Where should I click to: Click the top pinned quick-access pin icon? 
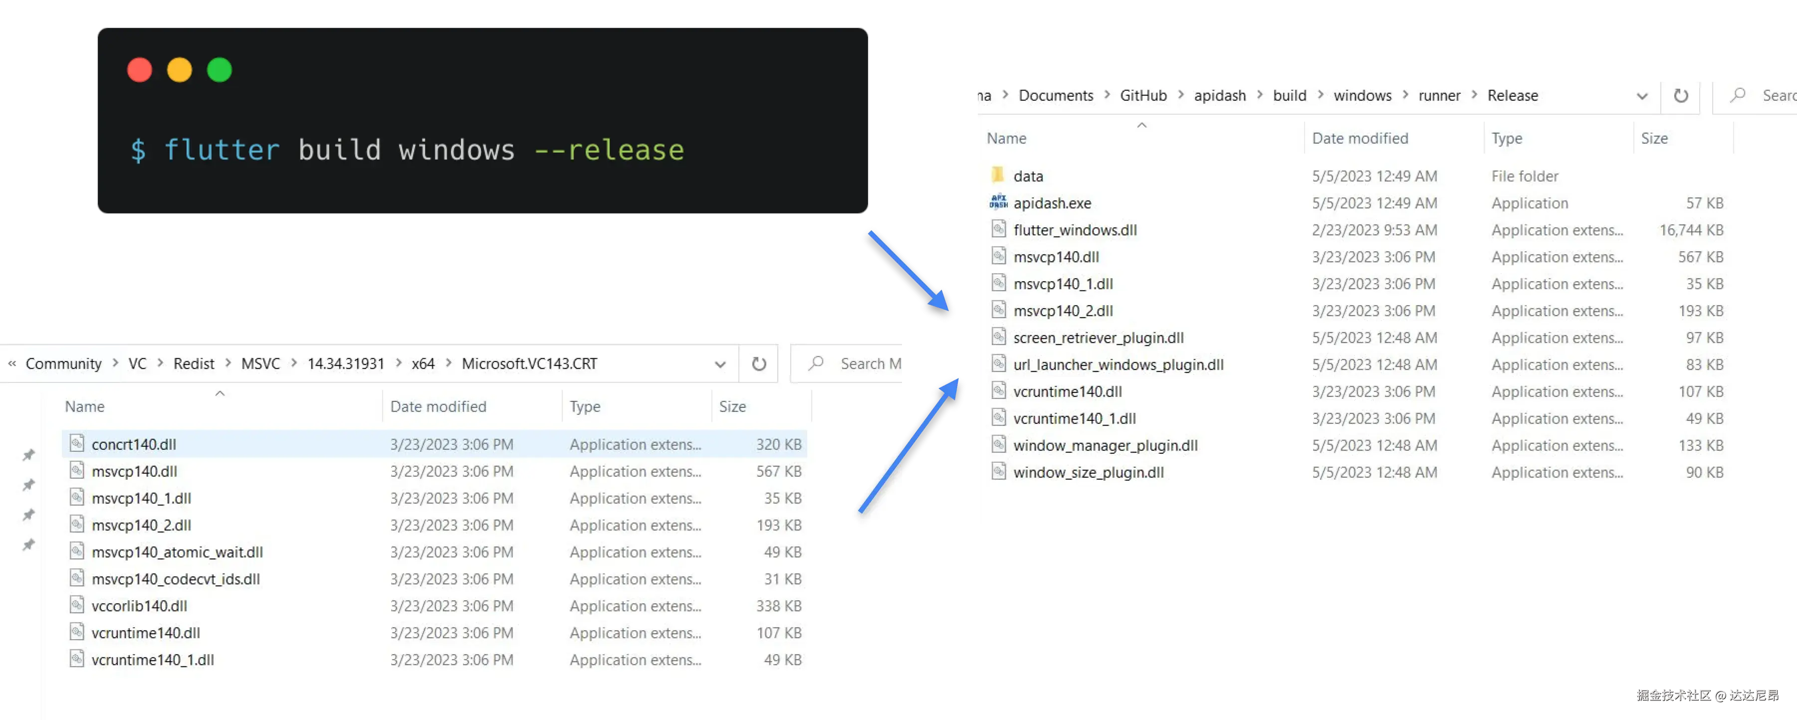point(28,455)
